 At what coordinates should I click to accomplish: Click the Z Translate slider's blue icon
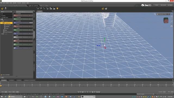point(15,23)
